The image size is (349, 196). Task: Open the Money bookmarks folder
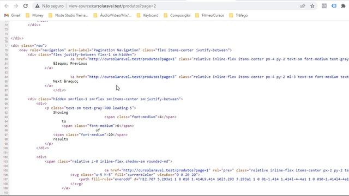(x=35, y=15)
